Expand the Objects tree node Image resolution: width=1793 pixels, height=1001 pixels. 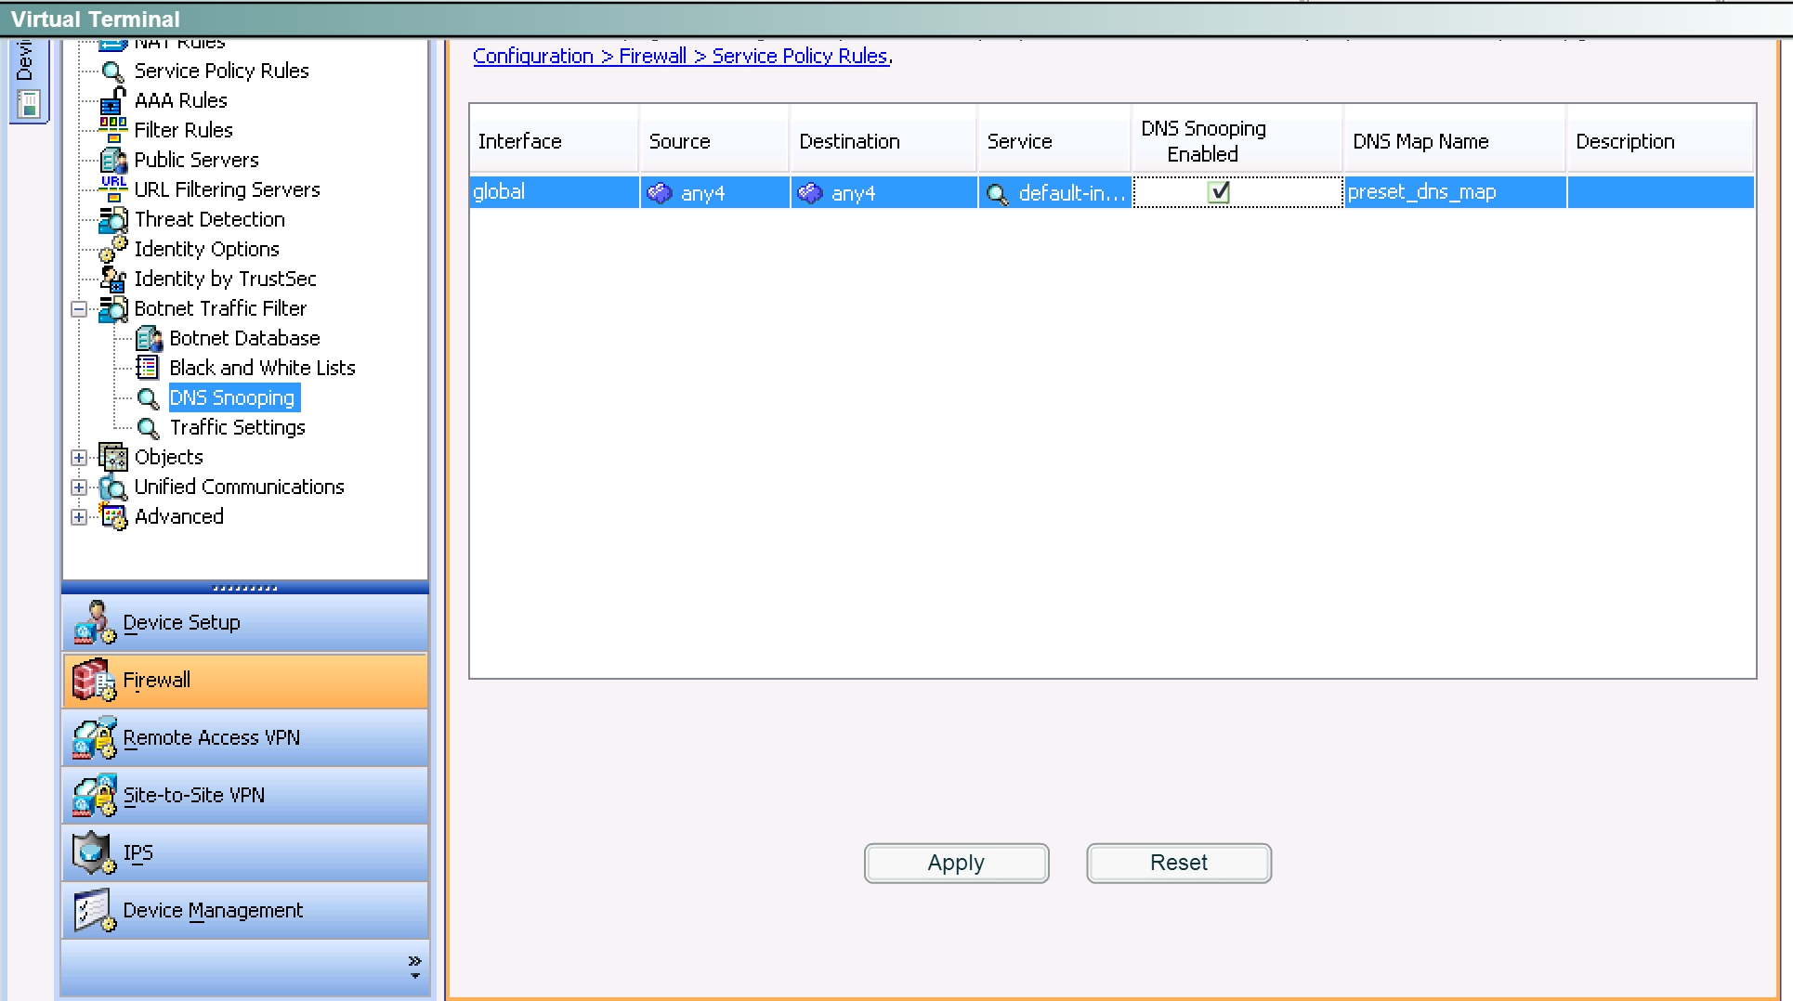coord(79,458)
